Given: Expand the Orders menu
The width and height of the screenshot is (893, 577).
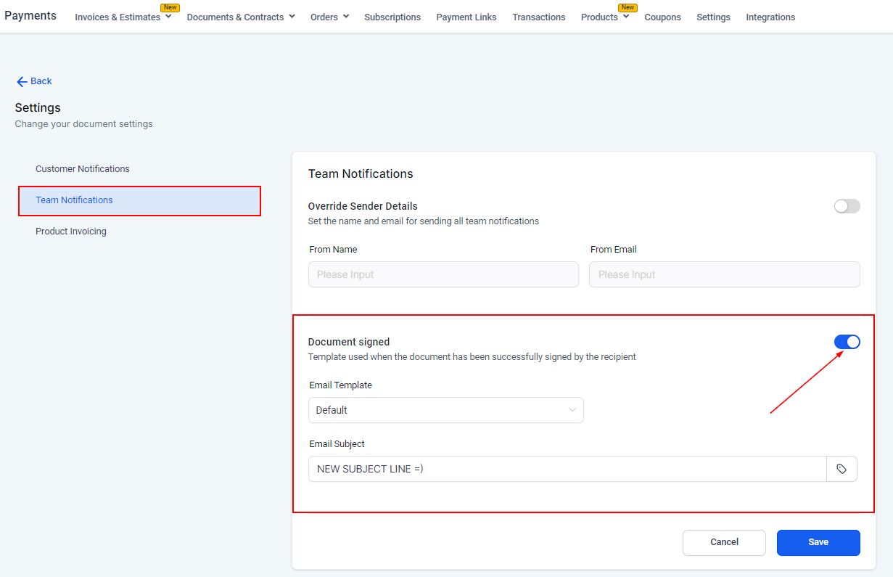Looking at the screenshot, I should tap(329, 17).
